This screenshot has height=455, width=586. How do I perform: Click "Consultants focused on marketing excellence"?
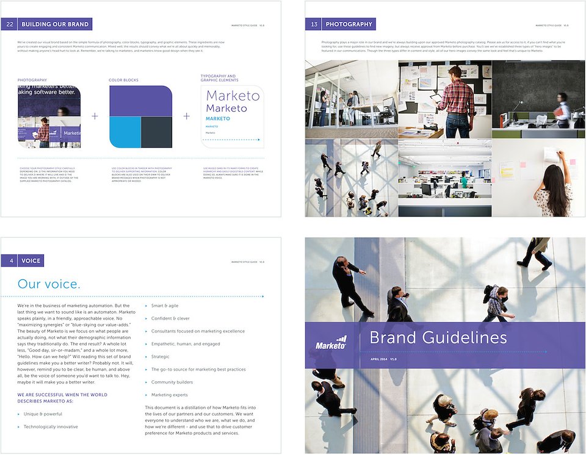point(198,331)
